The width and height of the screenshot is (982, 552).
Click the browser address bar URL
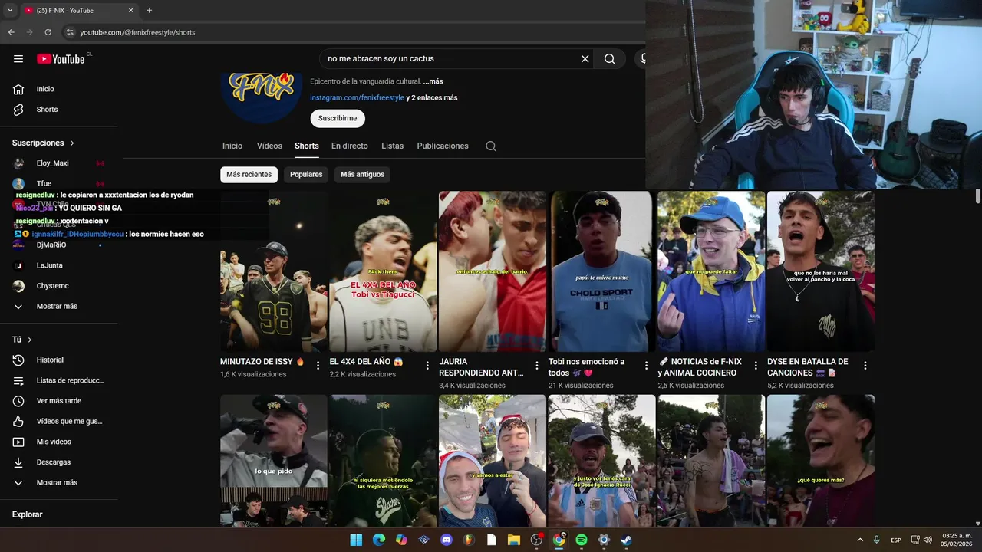coord(138,32)
